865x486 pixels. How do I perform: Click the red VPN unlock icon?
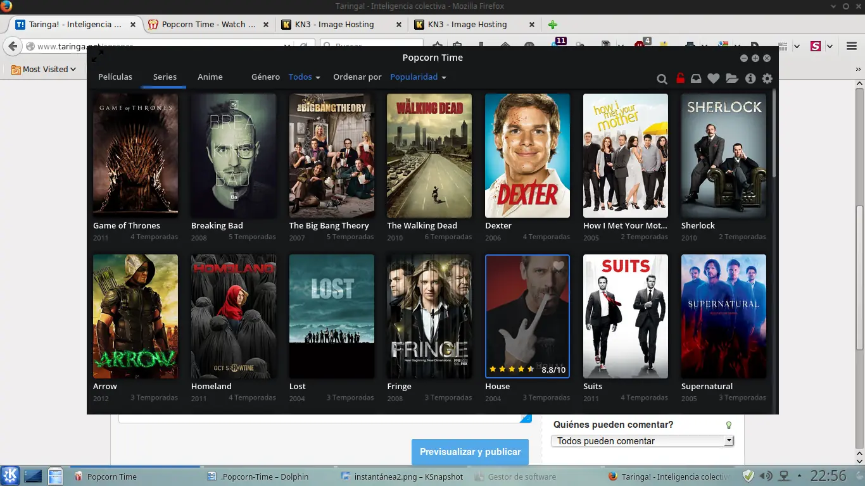pyautogui.click(x=680, y=78)
